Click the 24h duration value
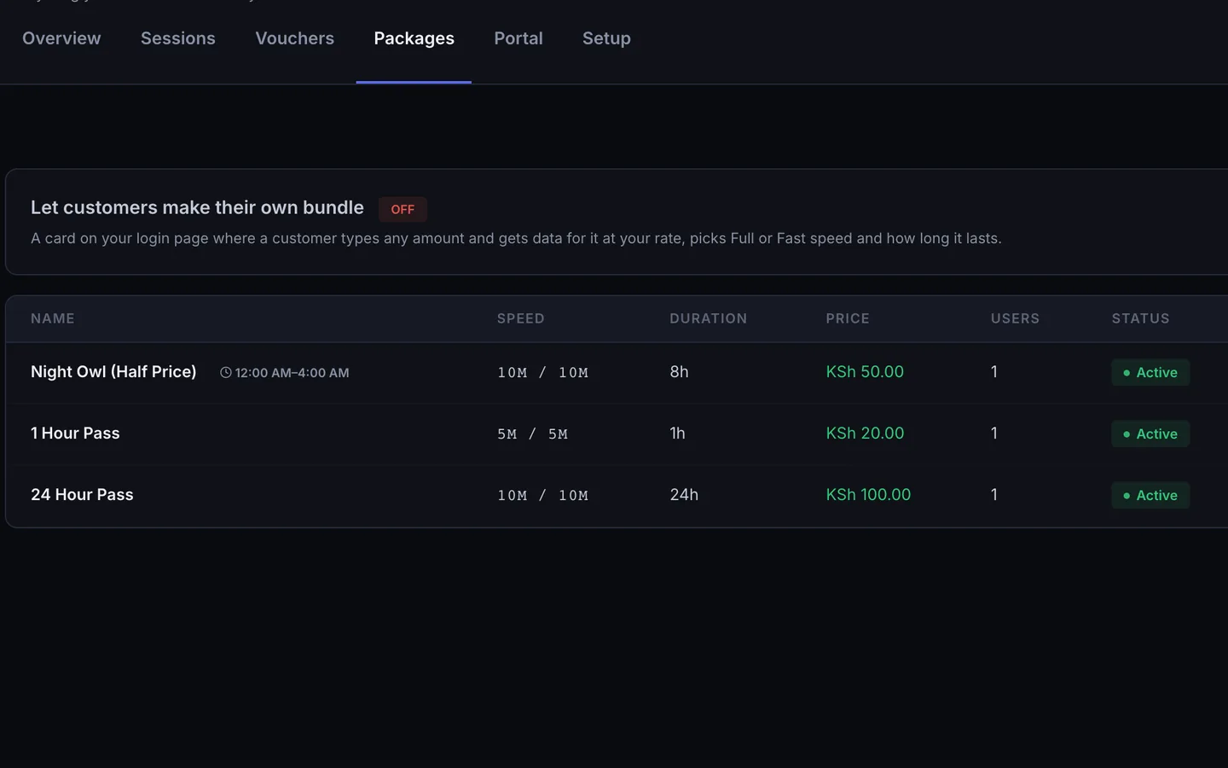This screenshot has height=768, width=1228. pyautogui.click(x=684, y=494)
